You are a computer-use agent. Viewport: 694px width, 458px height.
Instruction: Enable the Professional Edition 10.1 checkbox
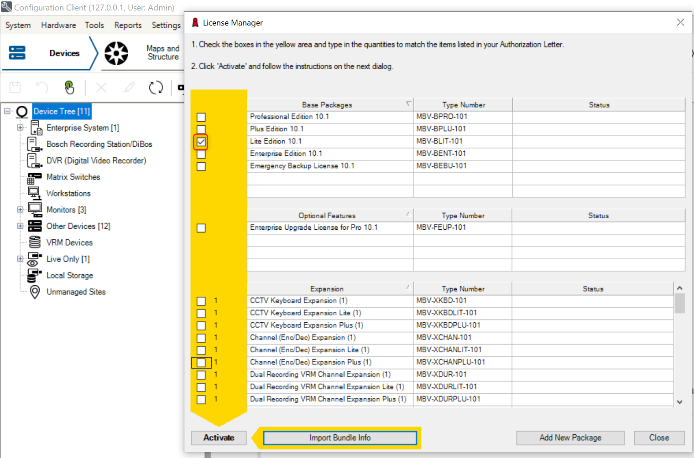click(x=201, y=117)
